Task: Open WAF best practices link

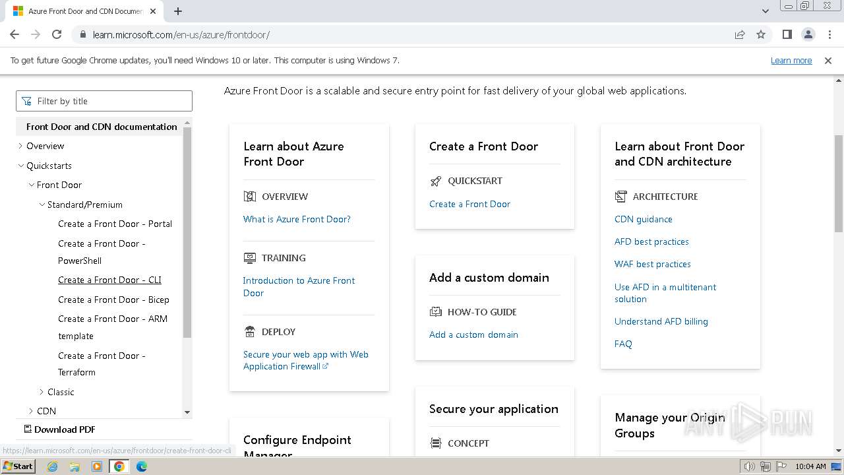Action: point(653,264)
